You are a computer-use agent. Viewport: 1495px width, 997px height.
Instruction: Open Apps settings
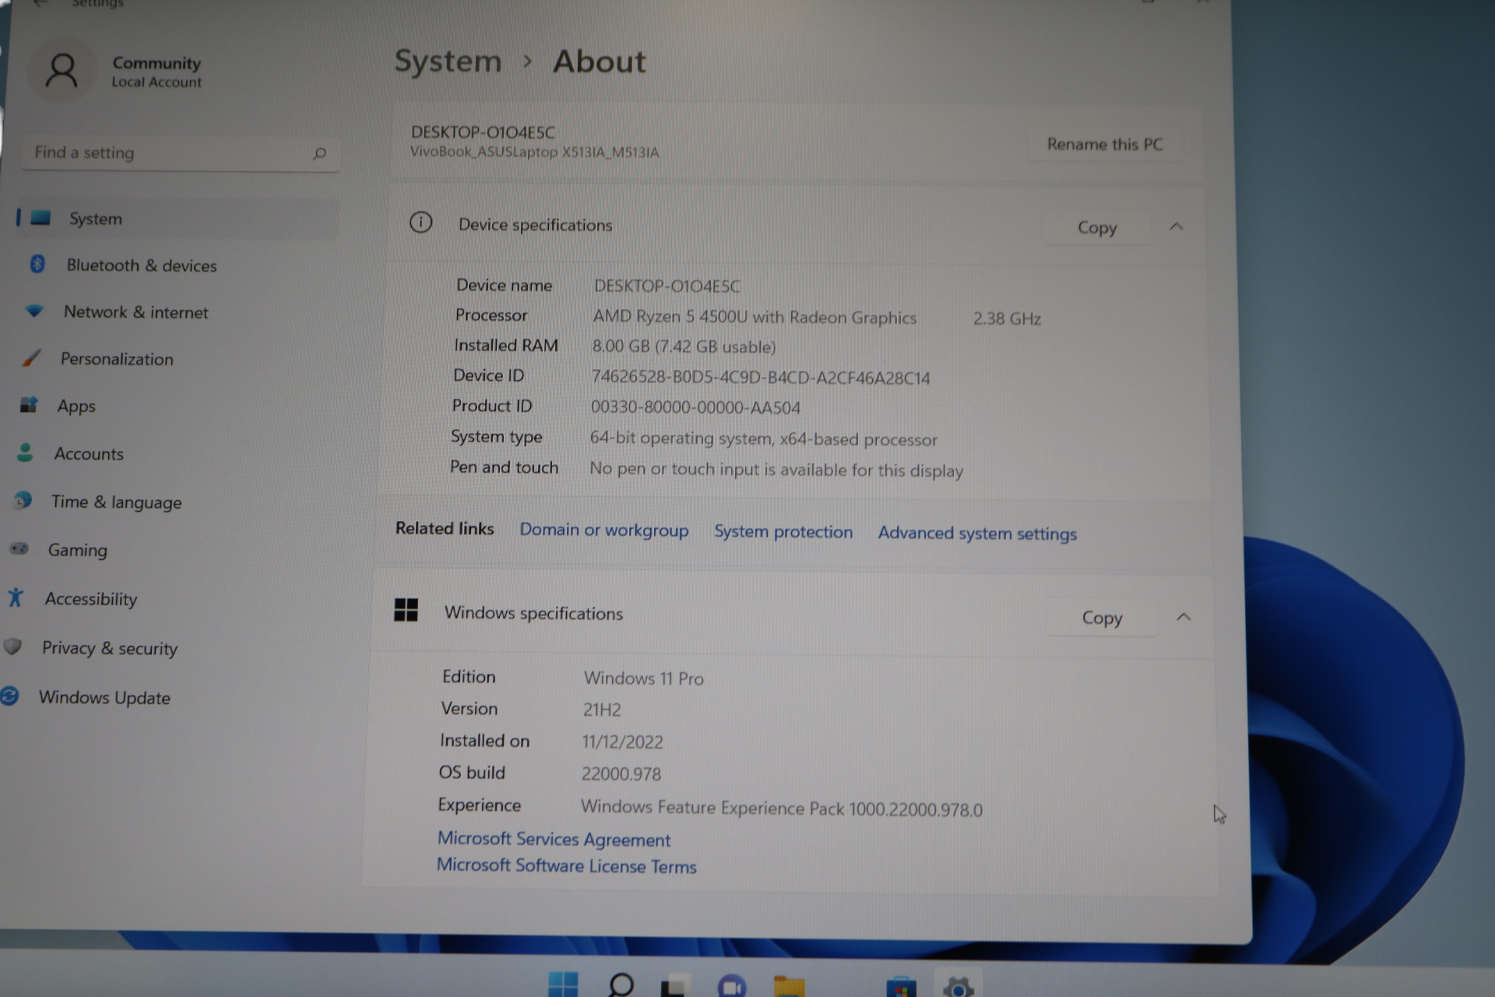pos(76,407)
